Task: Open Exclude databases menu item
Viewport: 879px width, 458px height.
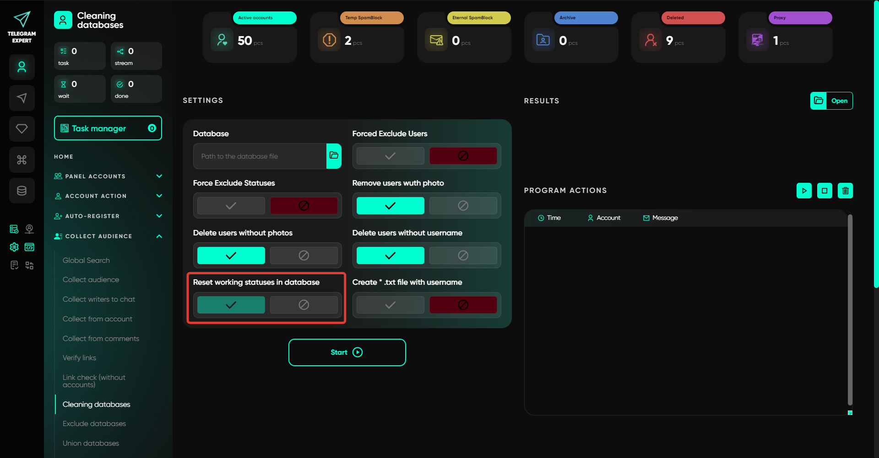Action: (94, 424)
